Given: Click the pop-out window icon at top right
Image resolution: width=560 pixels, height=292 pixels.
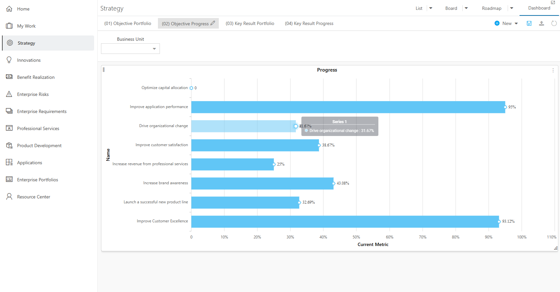Looking at the screenshot, I should click(x=553, y=2).
